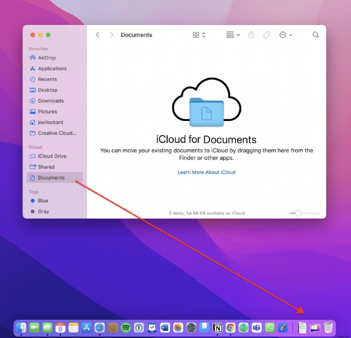This screenshot has width=351, height=338.
Task: Open the grouping options dropdown
Action: point(232,35)
